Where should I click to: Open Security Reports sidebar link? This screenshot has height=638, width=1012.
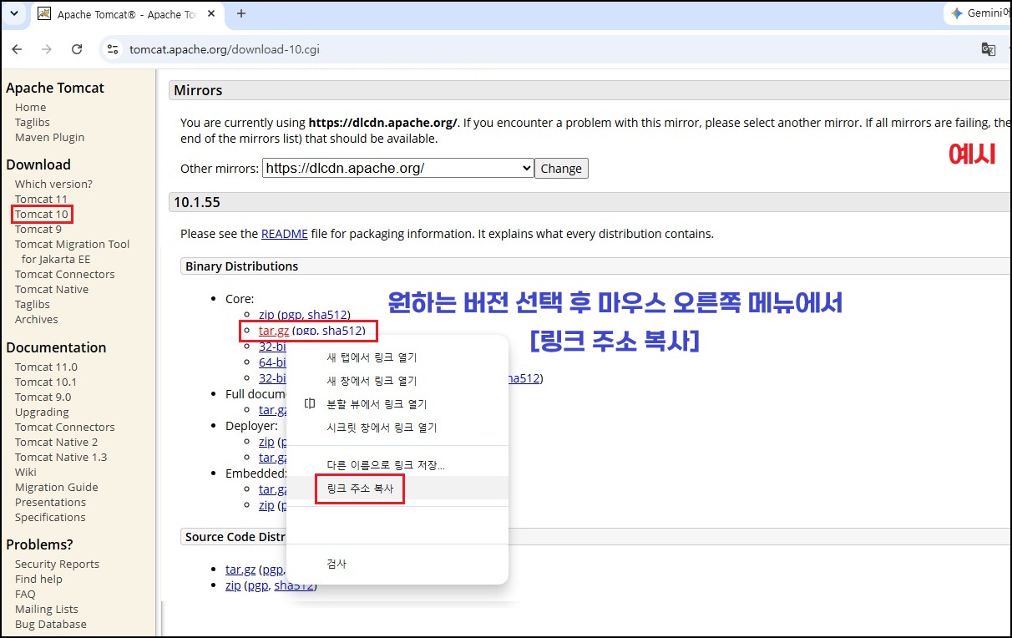tap(57, 564)
